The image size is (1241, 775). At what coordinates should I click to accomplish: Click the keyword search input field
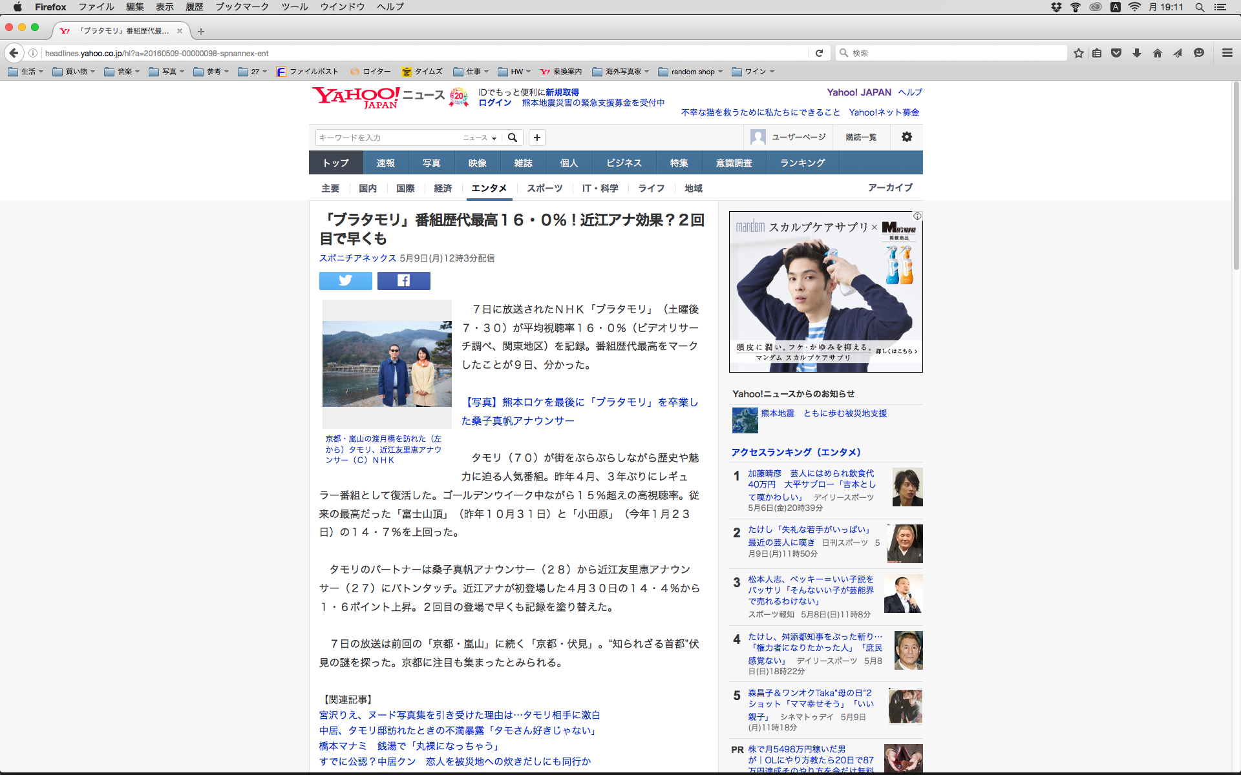coord(388,138)
